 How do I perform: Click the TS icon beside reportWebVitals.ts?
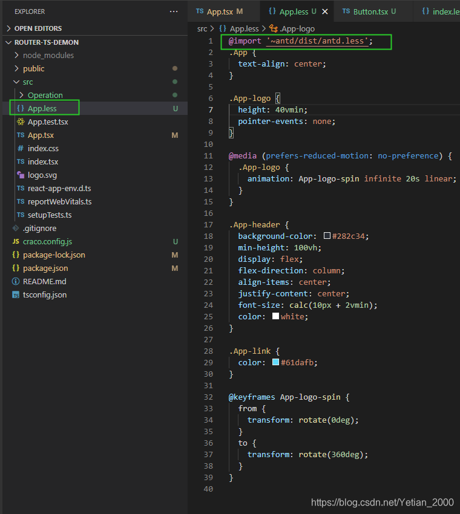coord(21,201)
